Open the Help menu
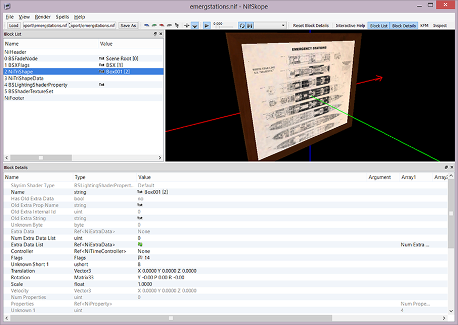This screenshot has width=458, height=325. (x=79, y=17)
